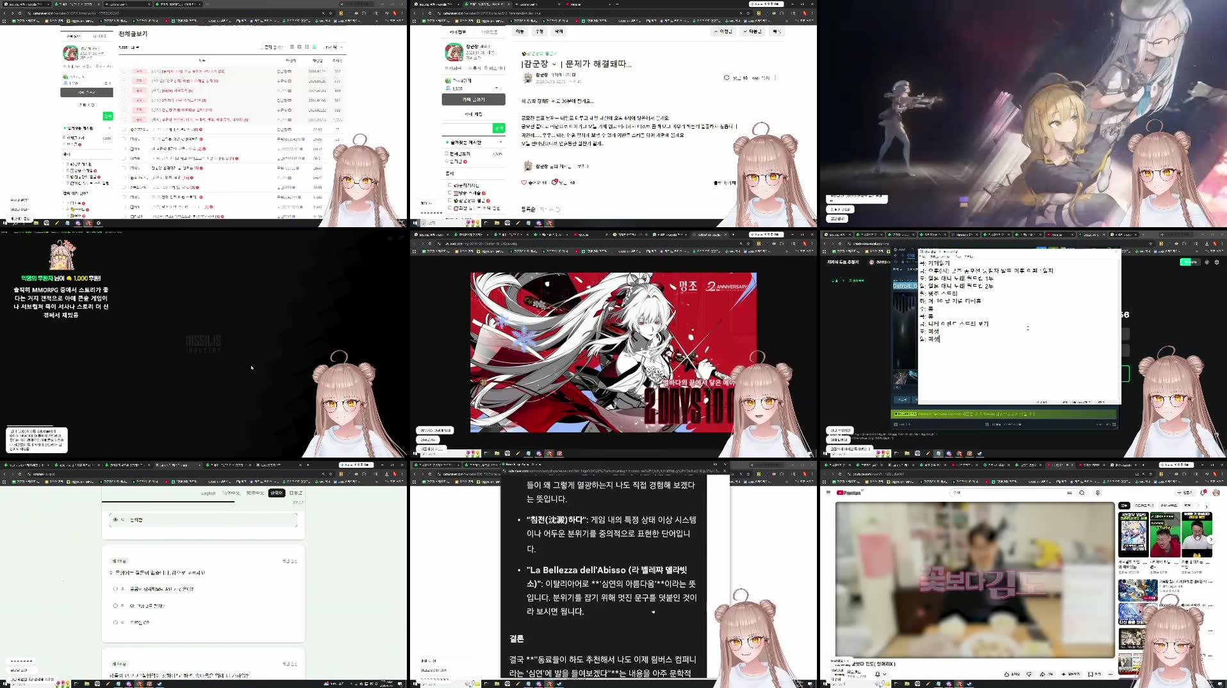Image resolution: width=1227 pixels, height=688 pixels.
Task: Open the '나의활동' tab in the cafe post sidebar
Action: point(489,32)
